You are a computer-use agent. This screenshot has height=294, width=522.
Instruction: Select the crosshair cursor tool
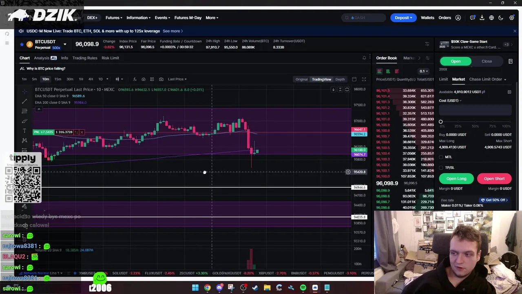pos(24,91)
